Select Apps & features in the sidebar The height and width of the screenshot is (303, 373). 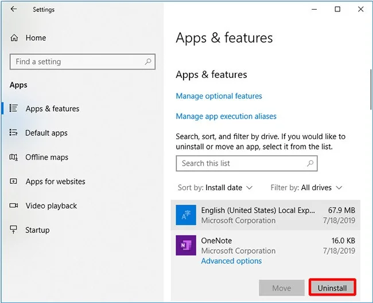coord(52,109)
